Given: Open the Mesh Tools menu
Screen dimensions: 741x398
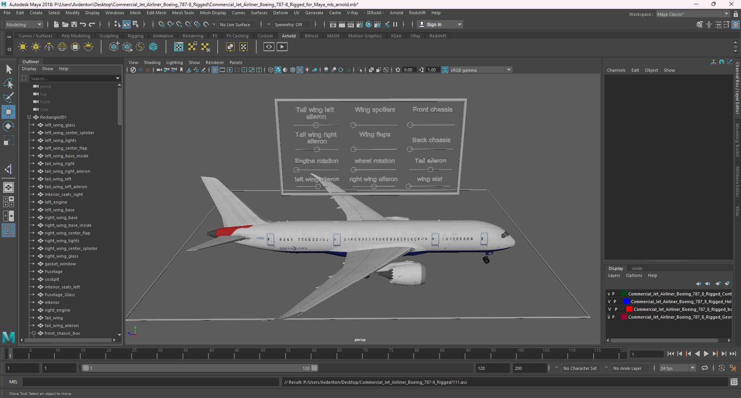Looking at the screenshot, I should point(183,13).
